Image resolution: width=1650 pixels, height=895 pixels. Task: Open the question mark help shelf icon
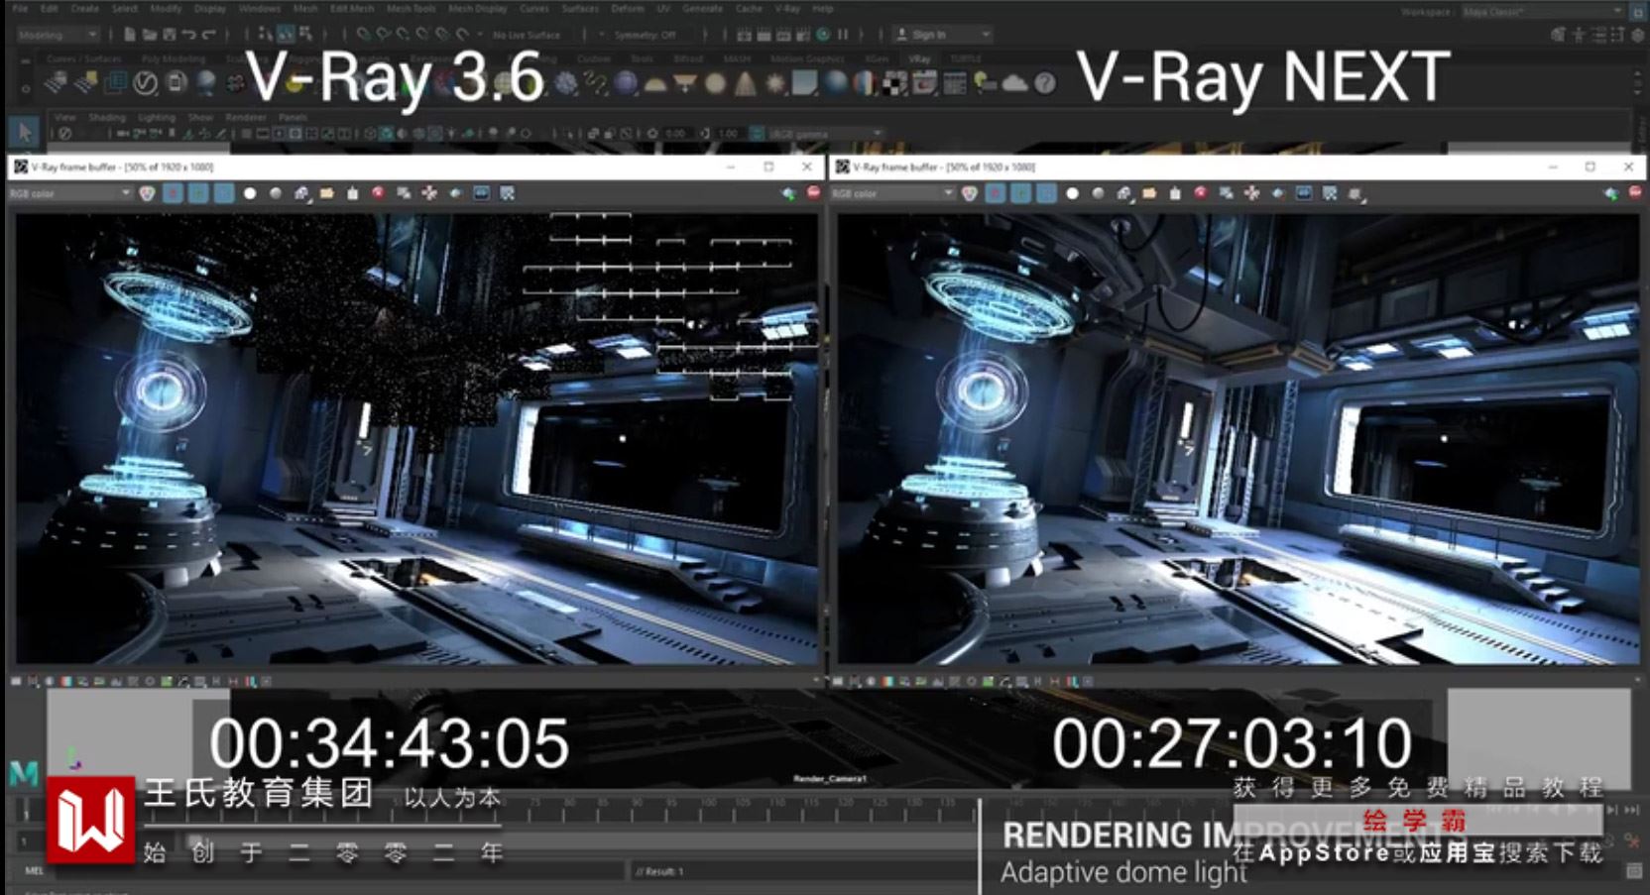pos(1044,83)
